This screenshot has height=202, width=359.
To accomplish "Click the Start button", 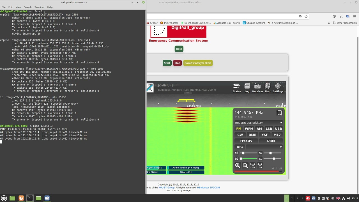I will pos(167,63).
